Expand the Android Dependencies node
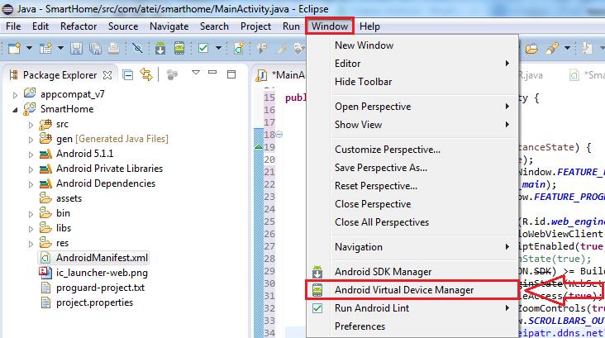 pyautogui.click(x=31, y=184)
